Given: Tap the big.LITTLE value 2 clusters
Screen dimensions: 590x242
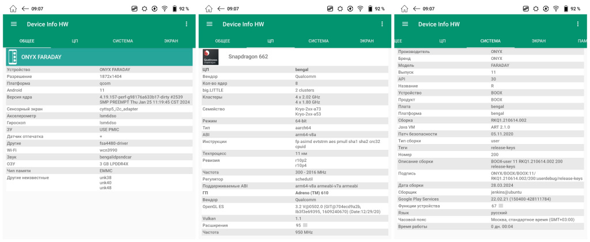Looking at the screenshot, I should point(304,90).
